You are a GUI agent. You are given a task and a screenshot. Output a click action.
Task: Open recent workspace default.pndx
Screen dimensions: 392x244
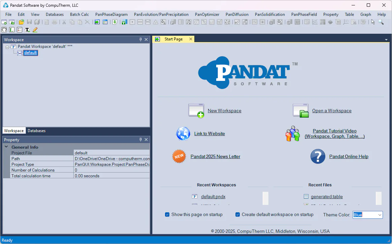[213, 197]
